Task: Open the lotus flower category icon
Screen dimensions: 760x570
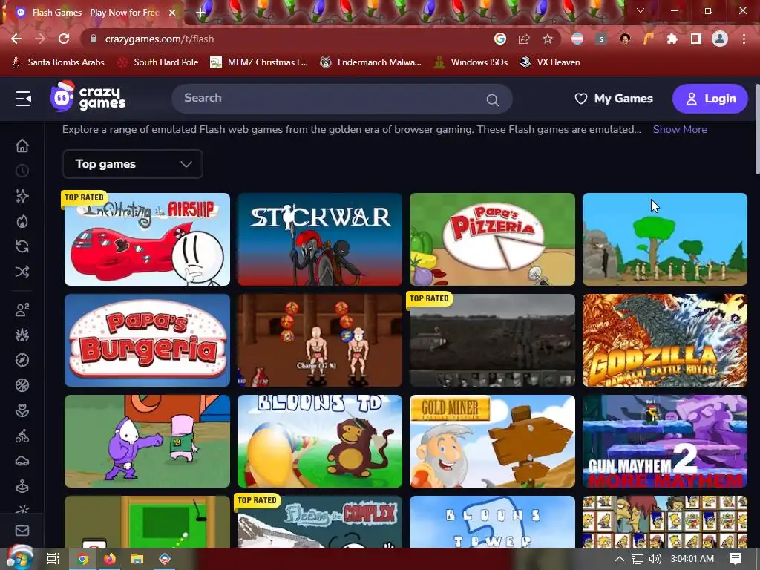Action: [22, 410]
